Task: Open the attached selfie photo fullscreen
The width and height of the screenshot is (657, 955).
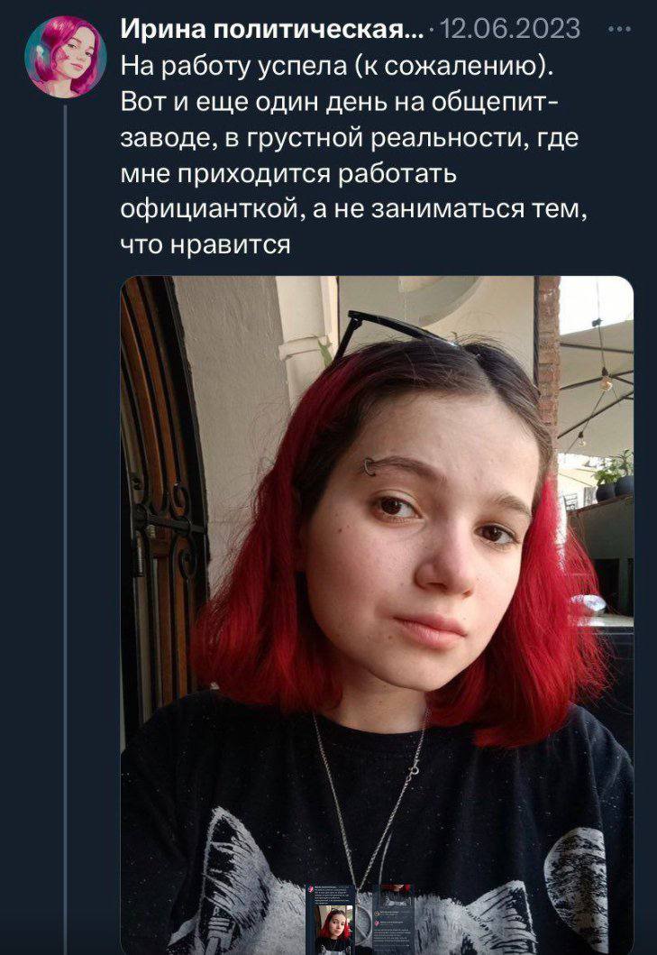Action: [x=377, y=615]
